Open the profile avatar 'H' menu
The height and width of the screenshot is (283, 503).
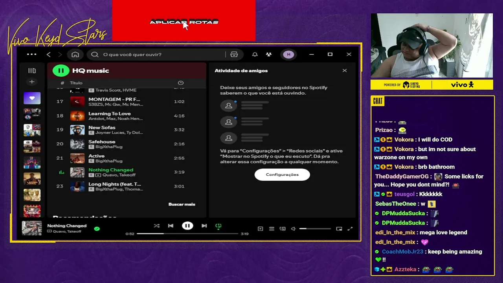[289, 54]
